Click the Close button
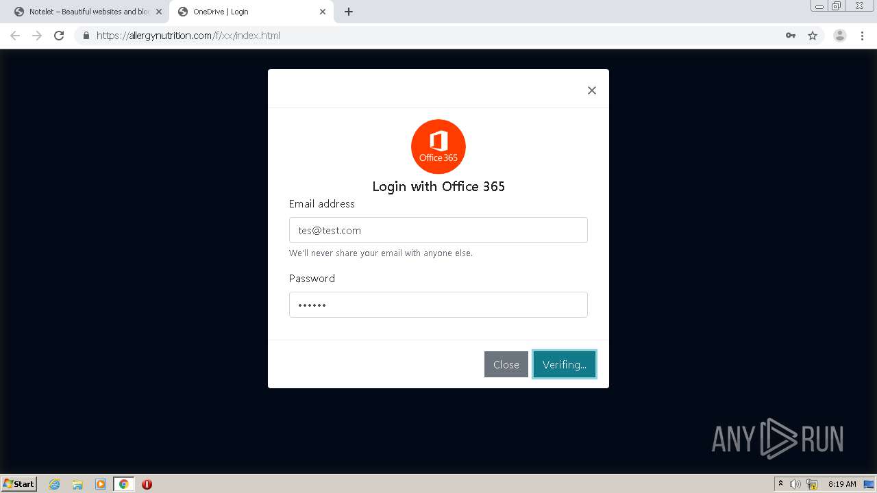This screenshot has height=493, width=877. point(506,364)
